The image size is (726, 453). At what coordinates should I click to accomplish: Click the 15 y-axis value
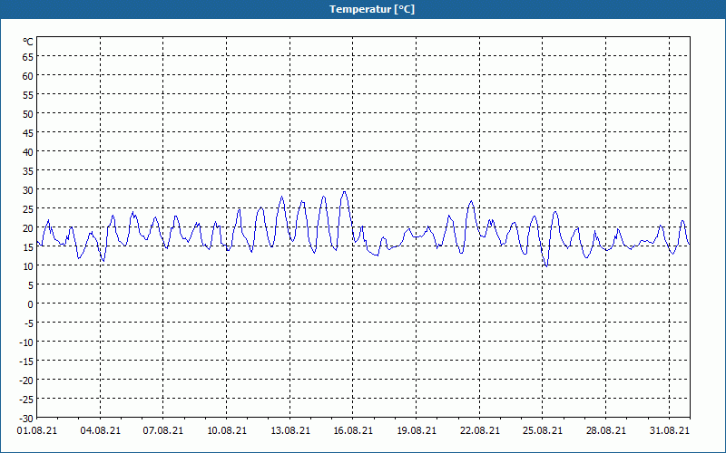[28, 247]
